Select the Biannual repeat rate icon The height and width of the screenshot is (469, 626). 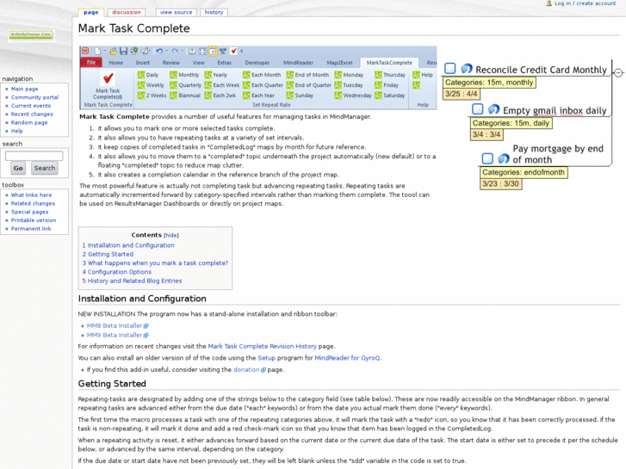[173, 96]
